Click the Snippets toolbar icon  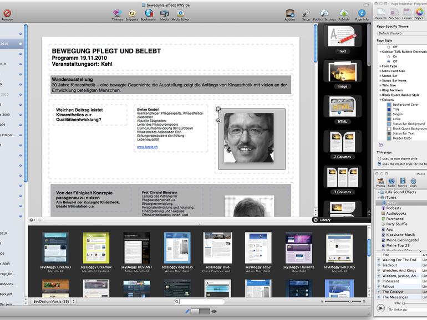pyautogui.click(x=132, y=13)
